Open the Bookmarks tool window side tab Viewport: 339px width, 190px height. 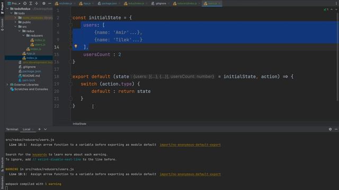click(2, 183)
